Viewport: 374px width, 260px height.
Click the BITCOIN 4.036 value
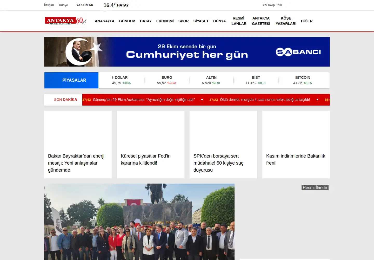303,80
